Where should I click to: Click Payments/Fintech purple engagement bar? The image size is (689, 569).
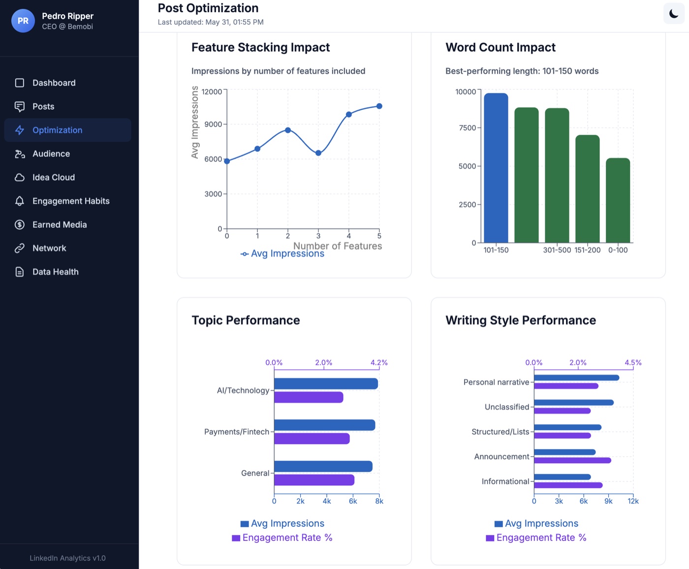[x=312, y=439]
